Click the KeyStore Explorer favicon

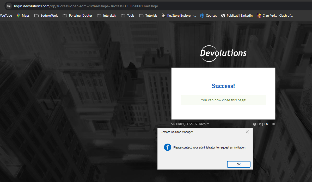[163, 16]
